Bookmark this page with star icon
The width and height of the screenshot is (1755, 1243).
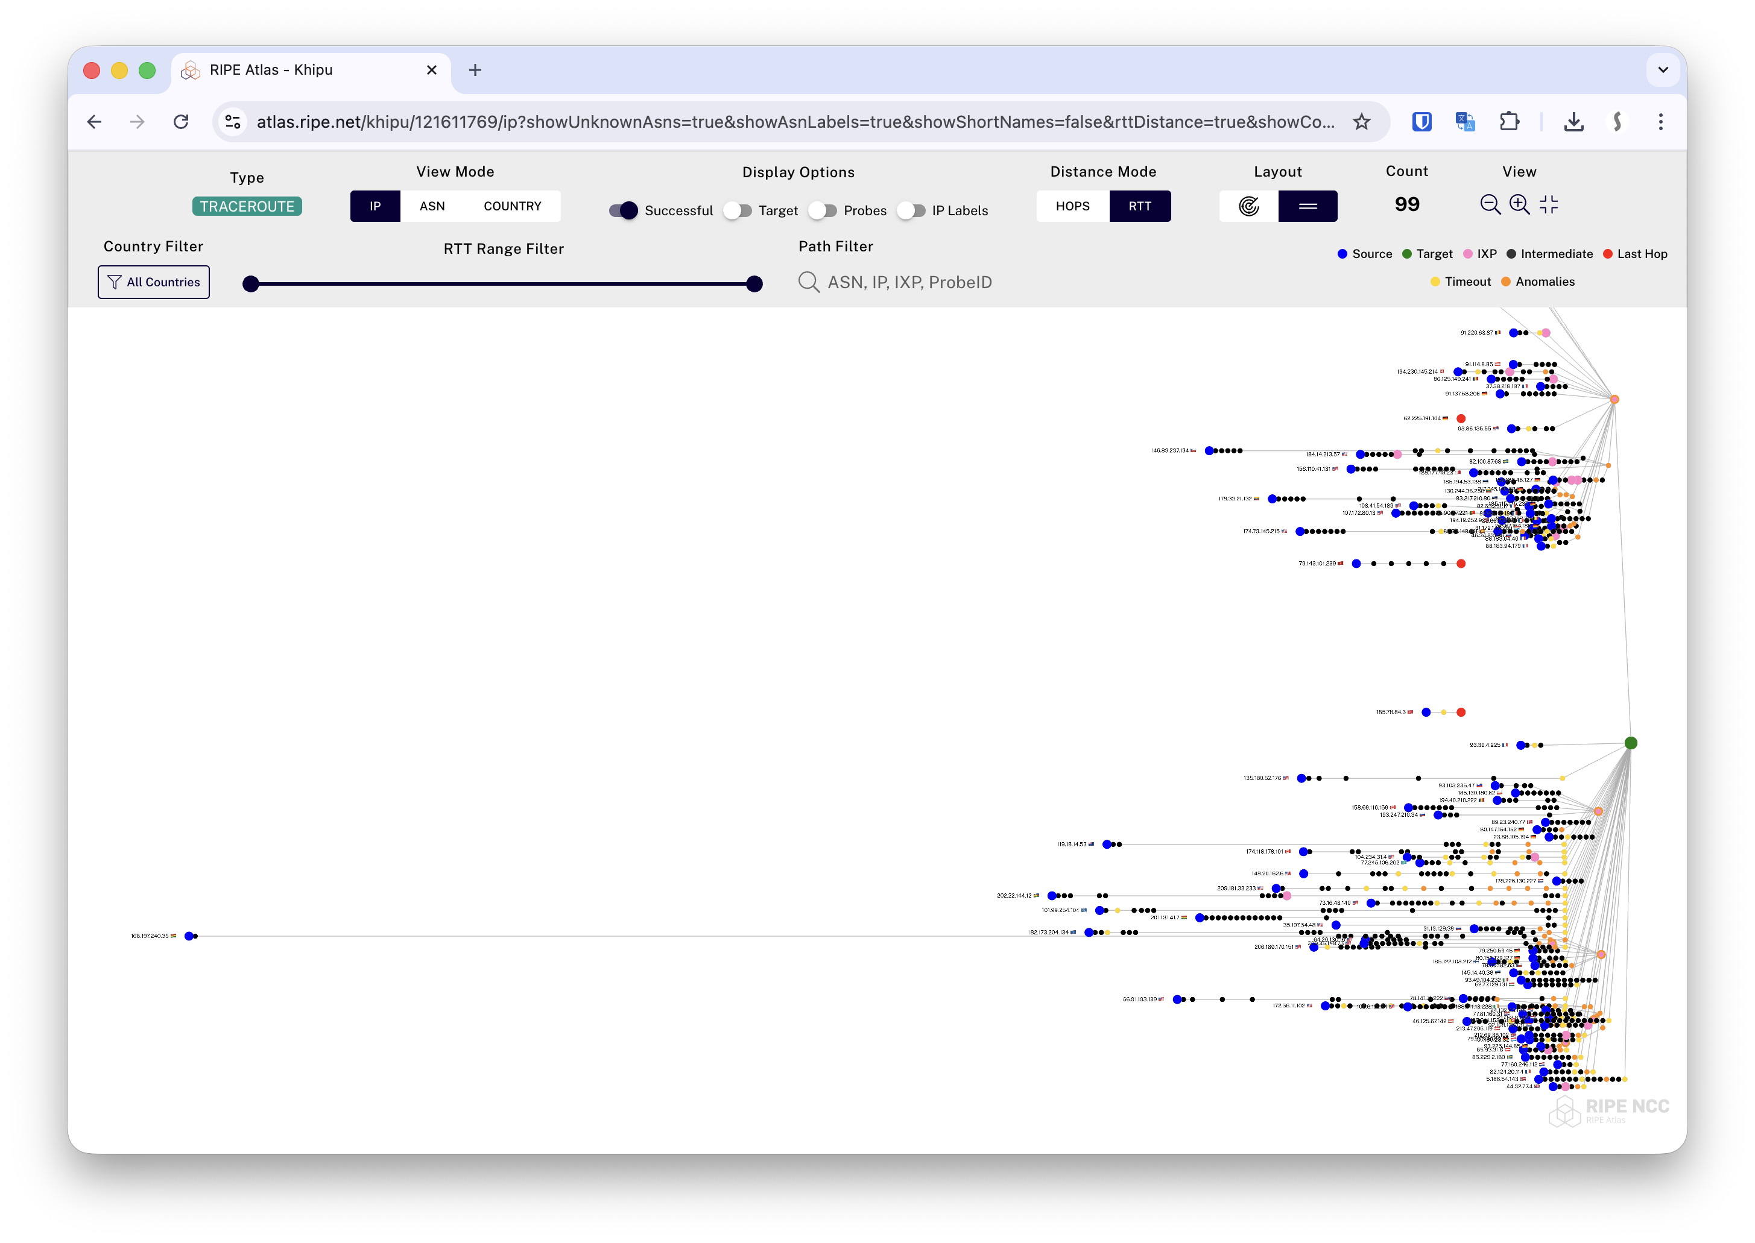(x=1361, y=122)
